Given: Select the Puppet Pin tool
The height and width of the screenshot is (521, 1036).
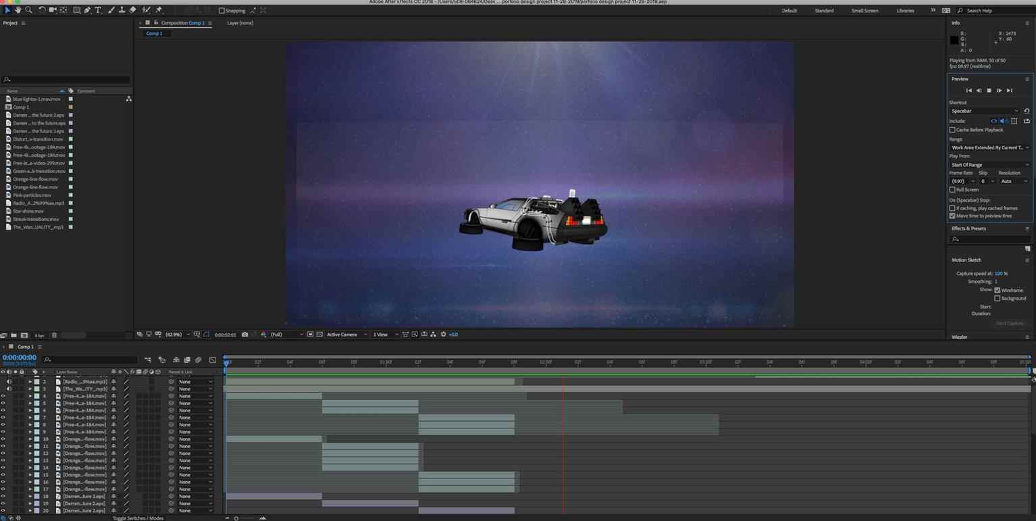Looking at the screenshot, I should point(159,10).
